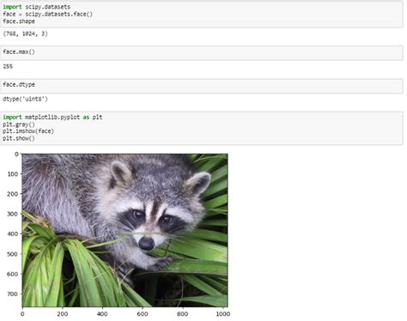Image resolution: width=407 pixels, height=321 pixels.
Task: Click the 'import scipy.datasets' line
Action: [x=36, y=7]
